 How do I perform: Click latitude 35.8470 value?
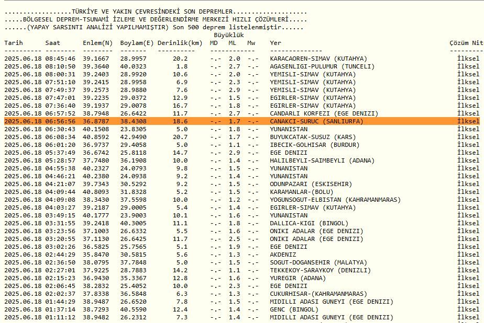[96, 255]
